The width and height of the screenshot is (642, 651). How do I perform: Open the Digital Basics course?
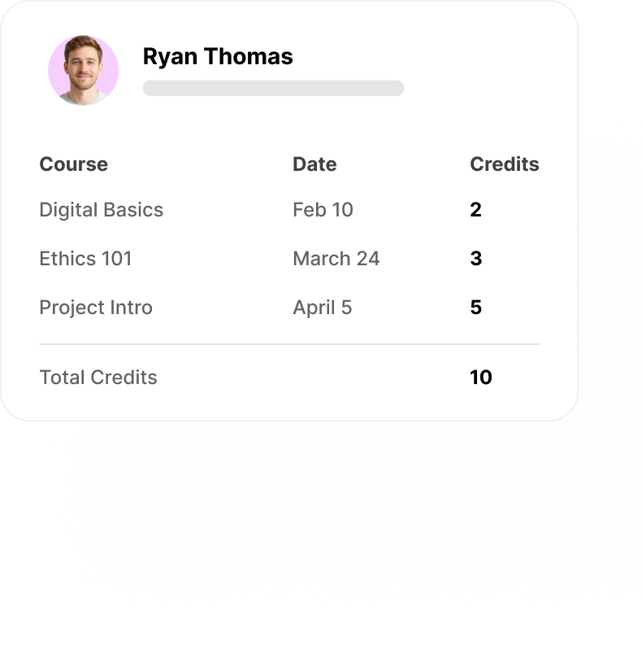point(101,210)
